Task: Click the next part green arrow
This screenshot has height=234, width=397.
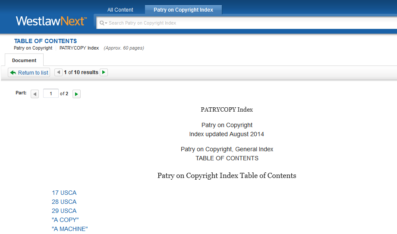Action: tap(76, 94)
